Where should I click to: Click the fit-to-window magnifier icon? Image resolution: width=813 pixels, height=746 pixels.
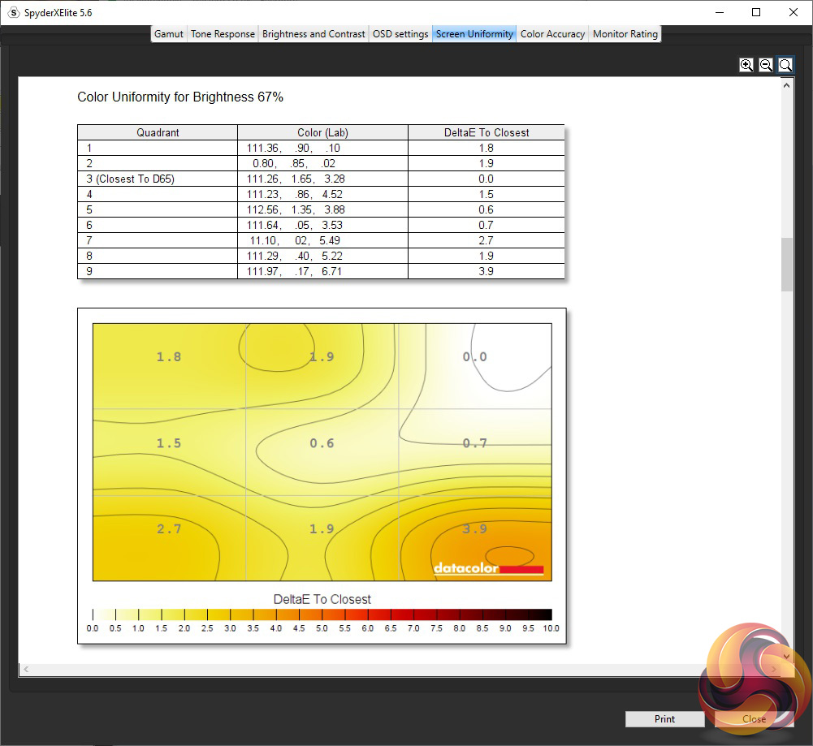[785, 65]
